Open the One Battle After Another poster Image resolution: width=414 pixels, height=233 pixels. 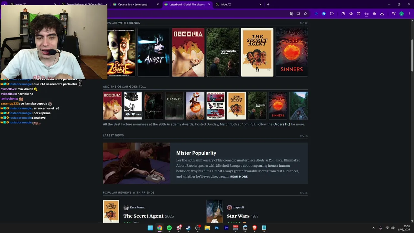tap(216, 105)
